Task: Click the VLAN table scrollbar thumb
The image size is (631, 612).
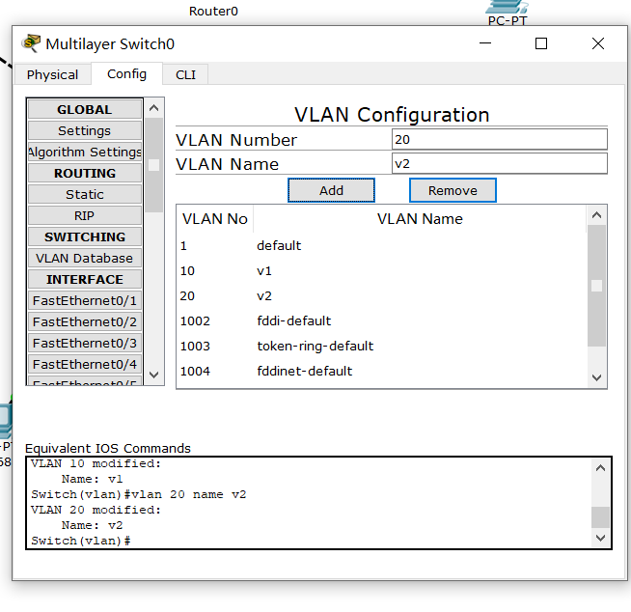Action: [x=597, y=286]
